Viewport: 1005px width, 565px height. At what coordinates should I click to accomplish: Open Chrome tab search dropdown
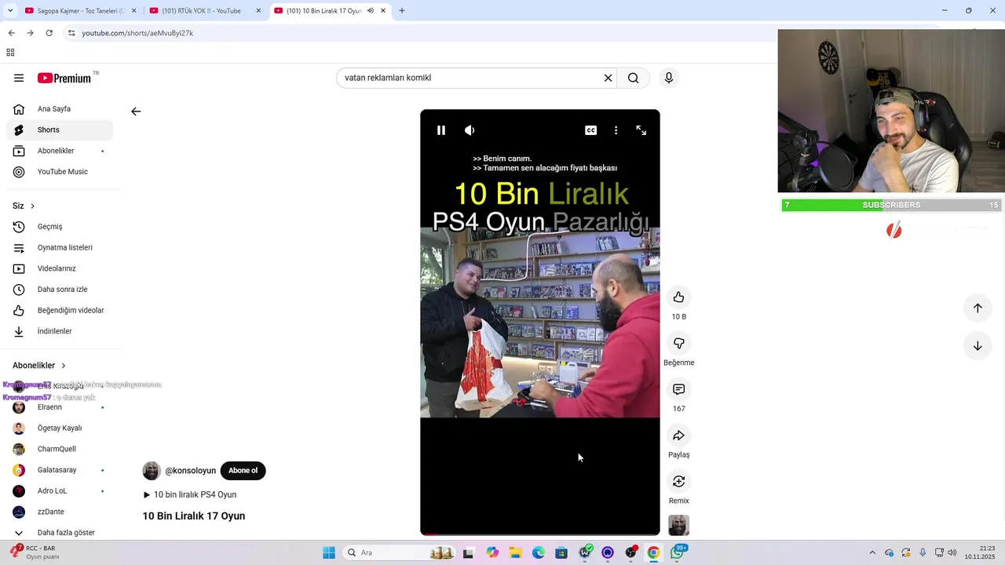pos(10,11)
